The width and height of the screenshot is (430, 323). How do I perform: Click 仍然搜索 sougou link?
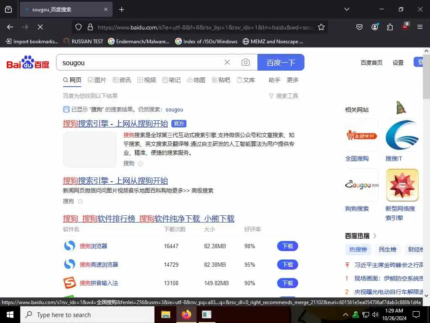click(x=174, y=110)
